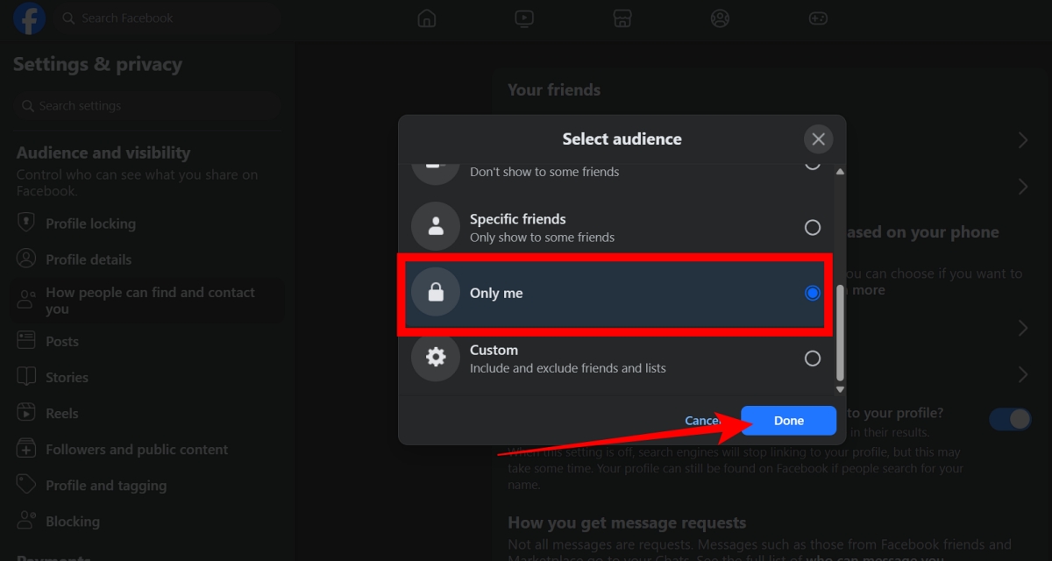
Task: Click the Posts icon in sidebar
Action: click(x=27, y=340)
